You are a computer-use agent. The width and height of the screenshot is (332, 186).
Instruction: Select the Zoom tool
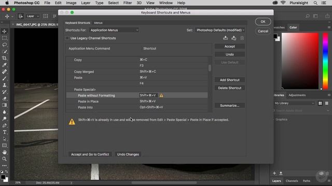coord(4,159)
